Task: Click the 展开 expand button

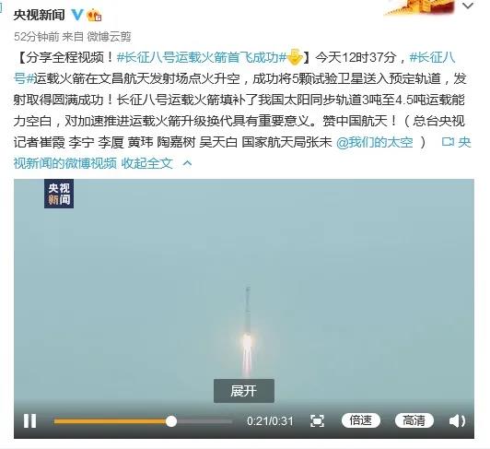Action: click(x=244, y=391)
